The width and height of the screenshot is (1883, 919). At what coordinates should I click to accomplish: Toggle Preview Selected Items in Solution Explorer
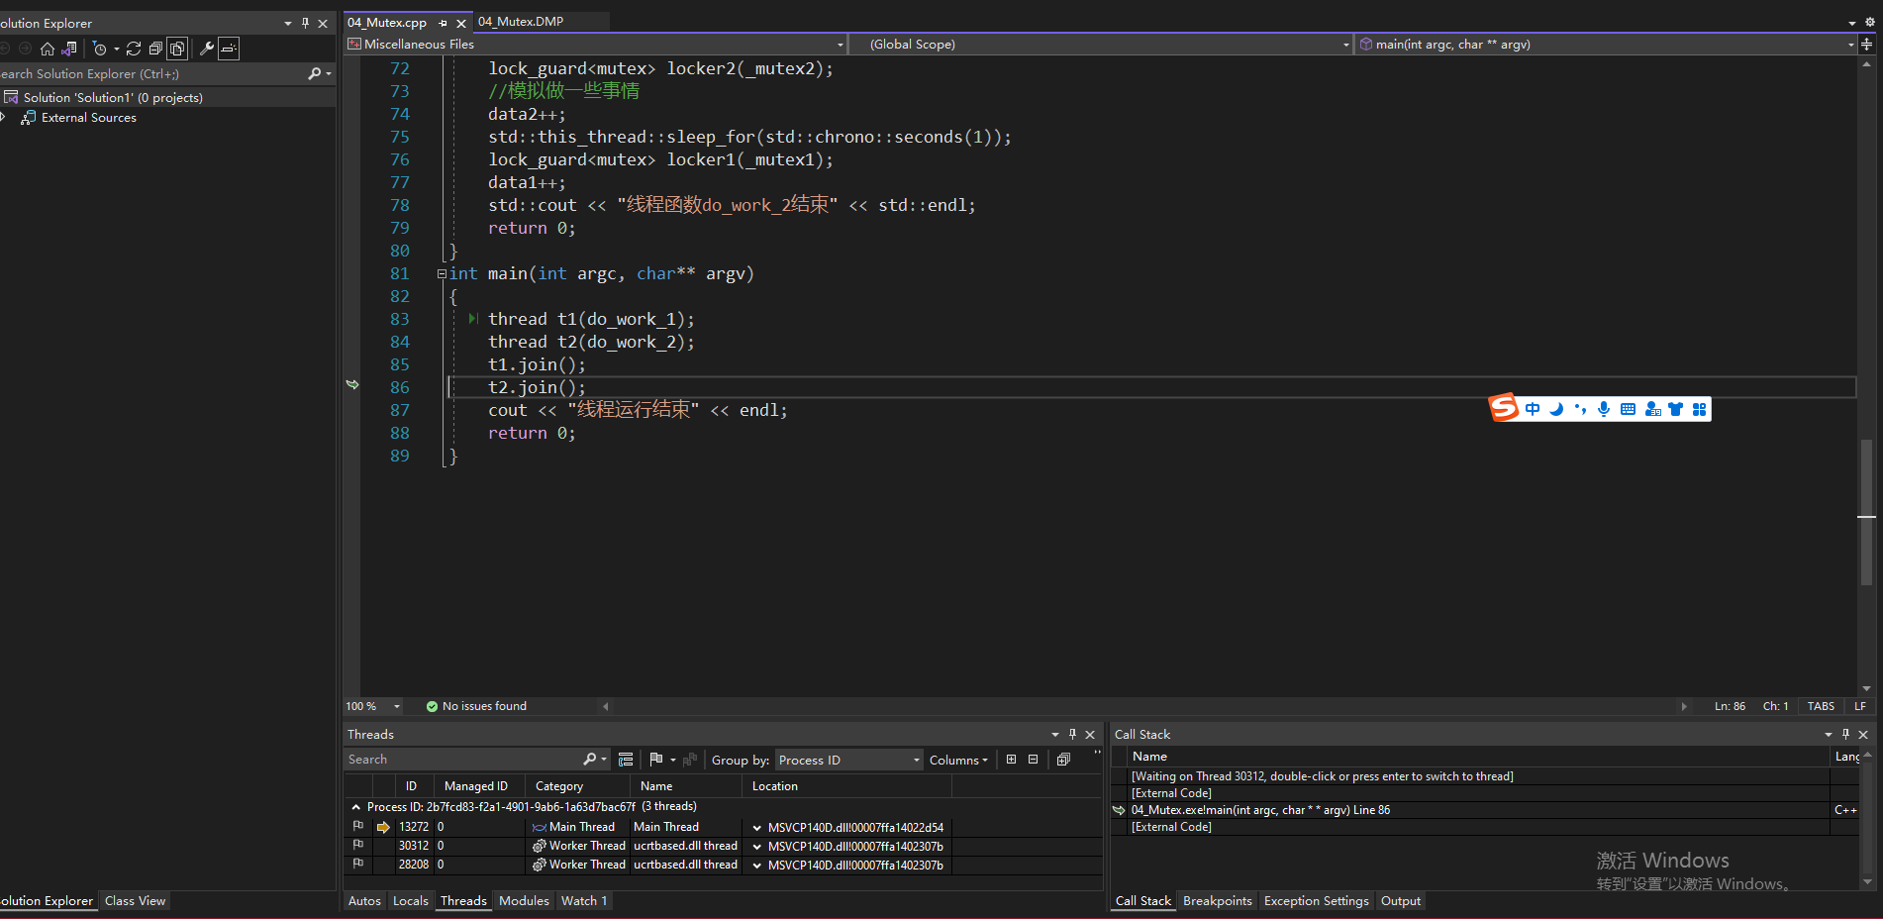pyautogui.click(x=229, y=49)
